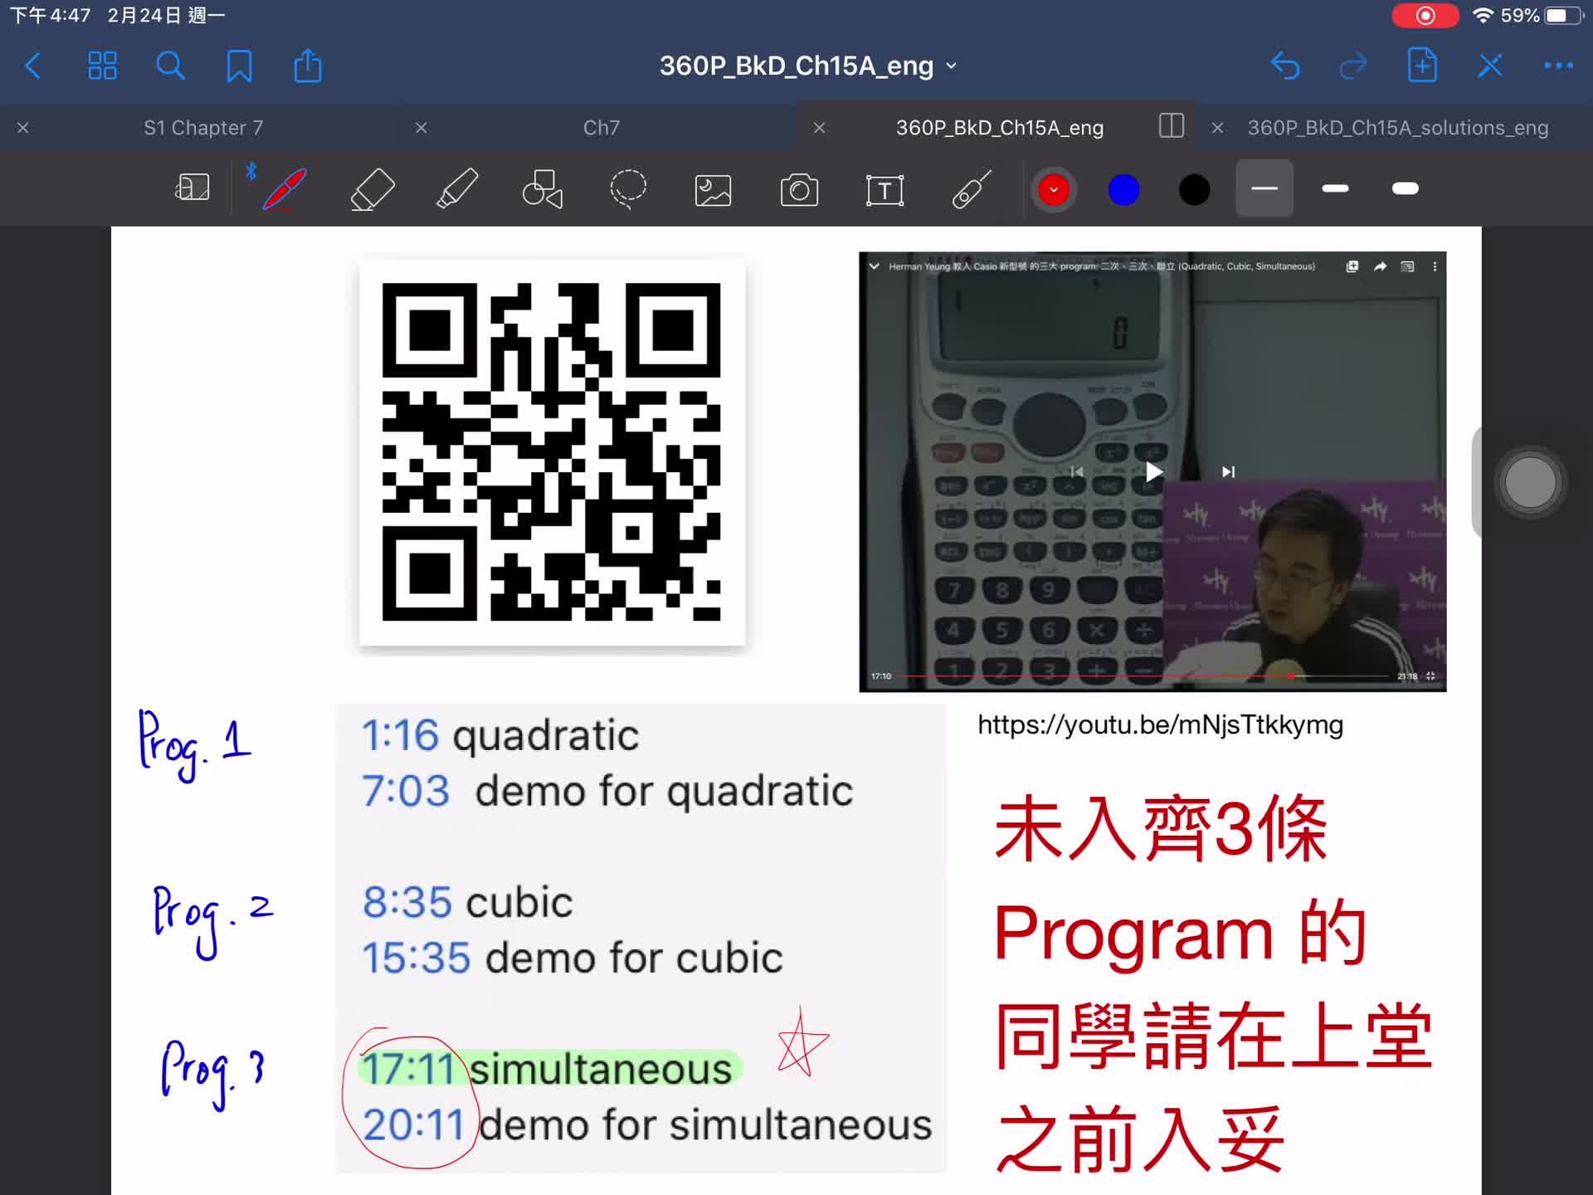Tap the Camera tool icon
This screenshot has width=1593, height=1195.
tap(799, 189)
